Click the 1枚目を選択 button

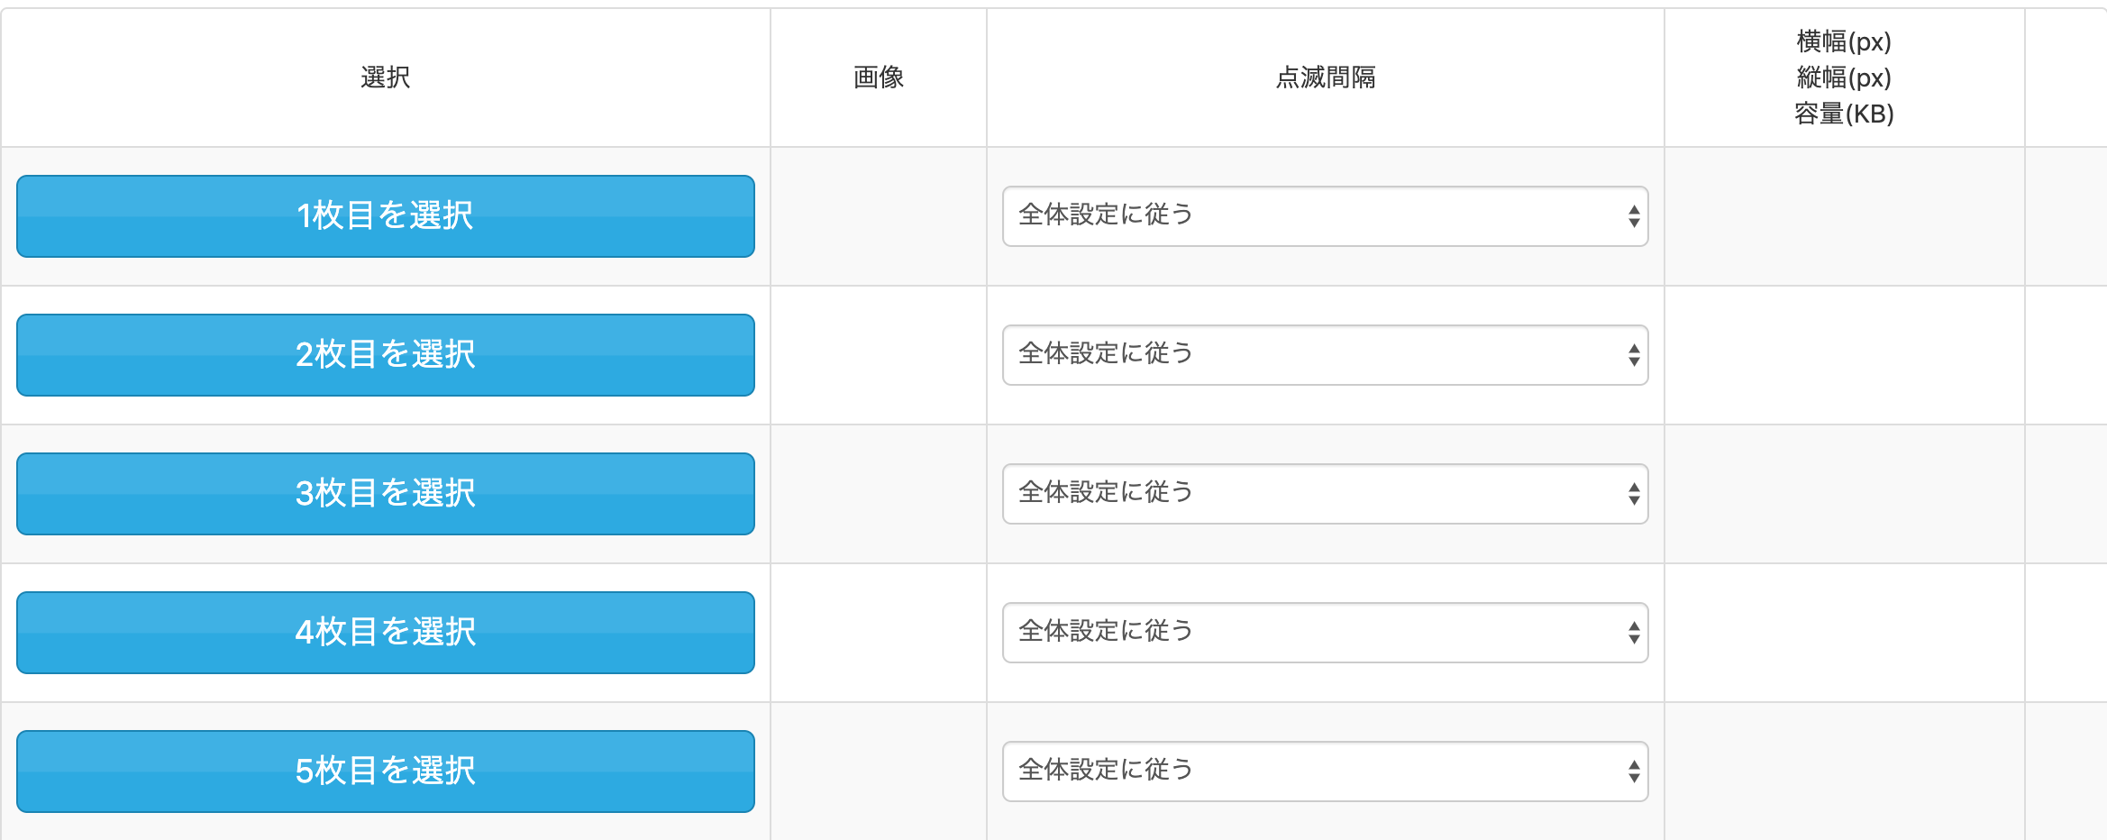pos(386,216)
